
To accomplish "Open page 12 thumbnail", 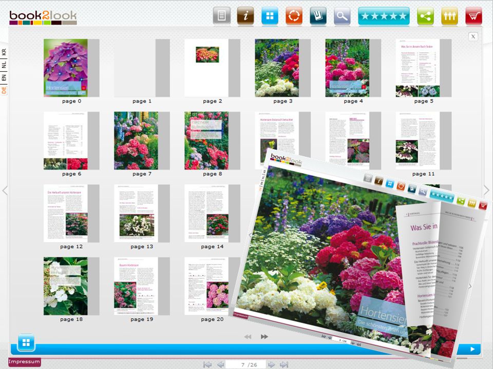I will click(71, 213).
